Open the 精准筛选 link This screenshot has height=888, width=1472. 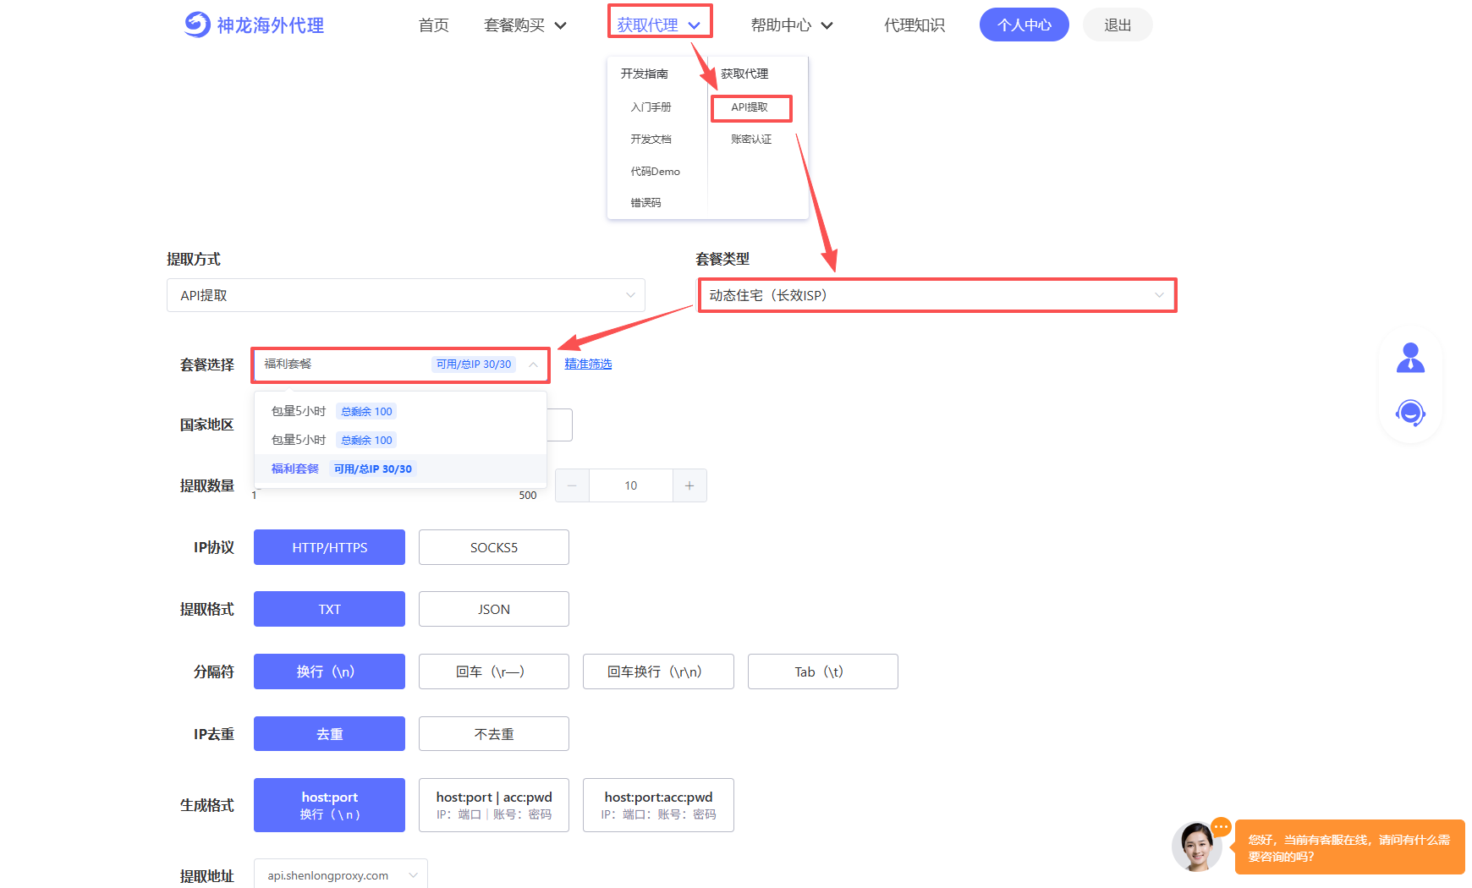[588, 364]
